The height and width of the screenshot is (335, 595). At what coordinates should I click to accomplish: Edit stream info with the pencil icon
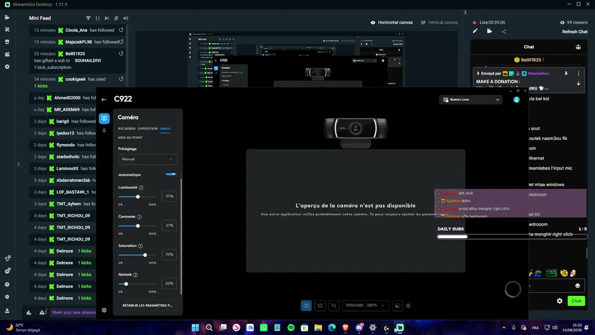point(475,31)
